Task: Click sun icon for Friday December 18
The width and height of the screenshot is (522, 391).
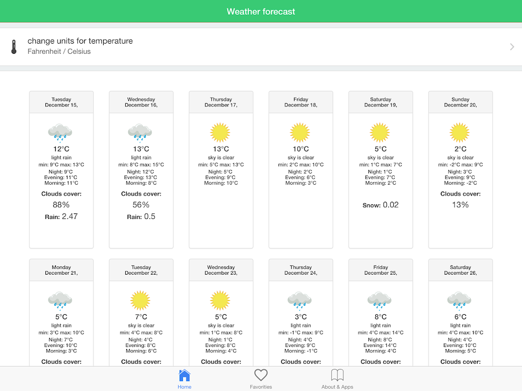Action: (300, 132)
